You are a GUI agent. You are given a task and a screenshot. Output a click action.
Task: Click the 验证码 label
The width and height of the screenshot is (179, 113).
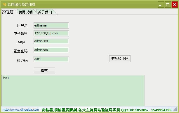(x=22, y=60)
